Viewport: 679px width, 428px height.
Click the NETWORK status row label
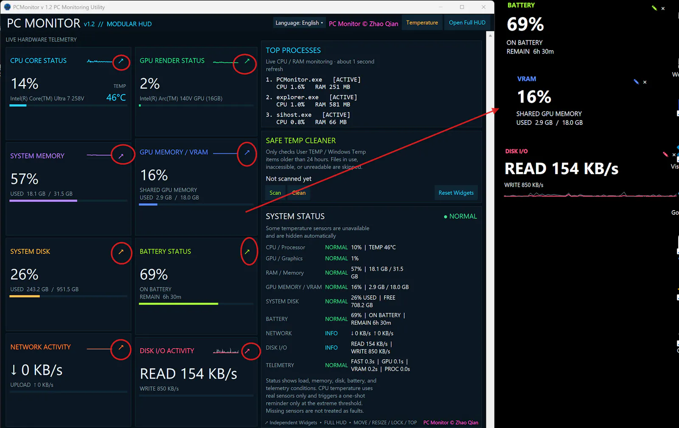click(279, 334)
